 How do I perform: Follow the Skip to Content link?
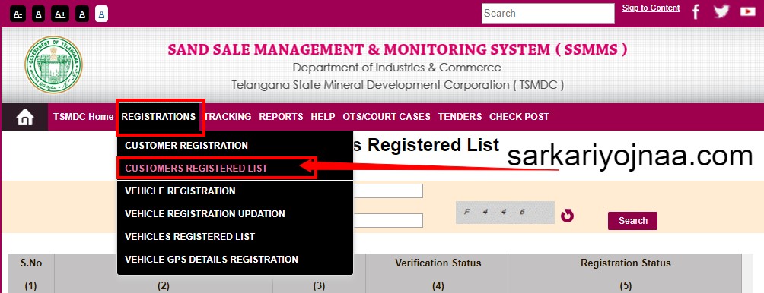651,8
